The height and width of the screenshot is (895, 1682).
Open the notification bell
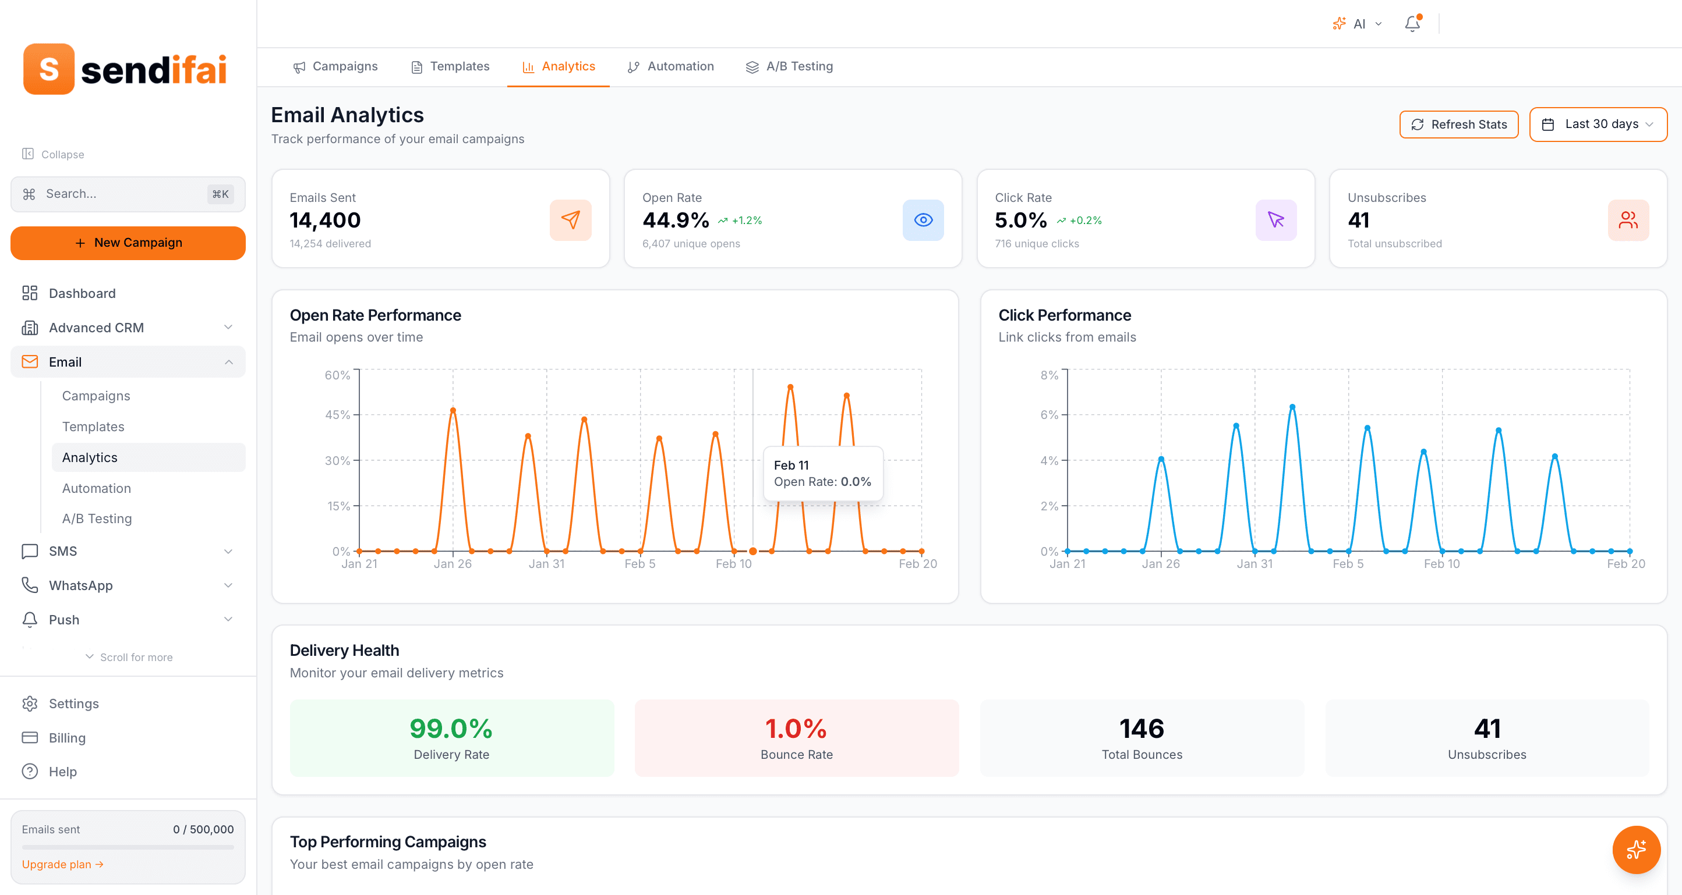tap(1412, 23)
